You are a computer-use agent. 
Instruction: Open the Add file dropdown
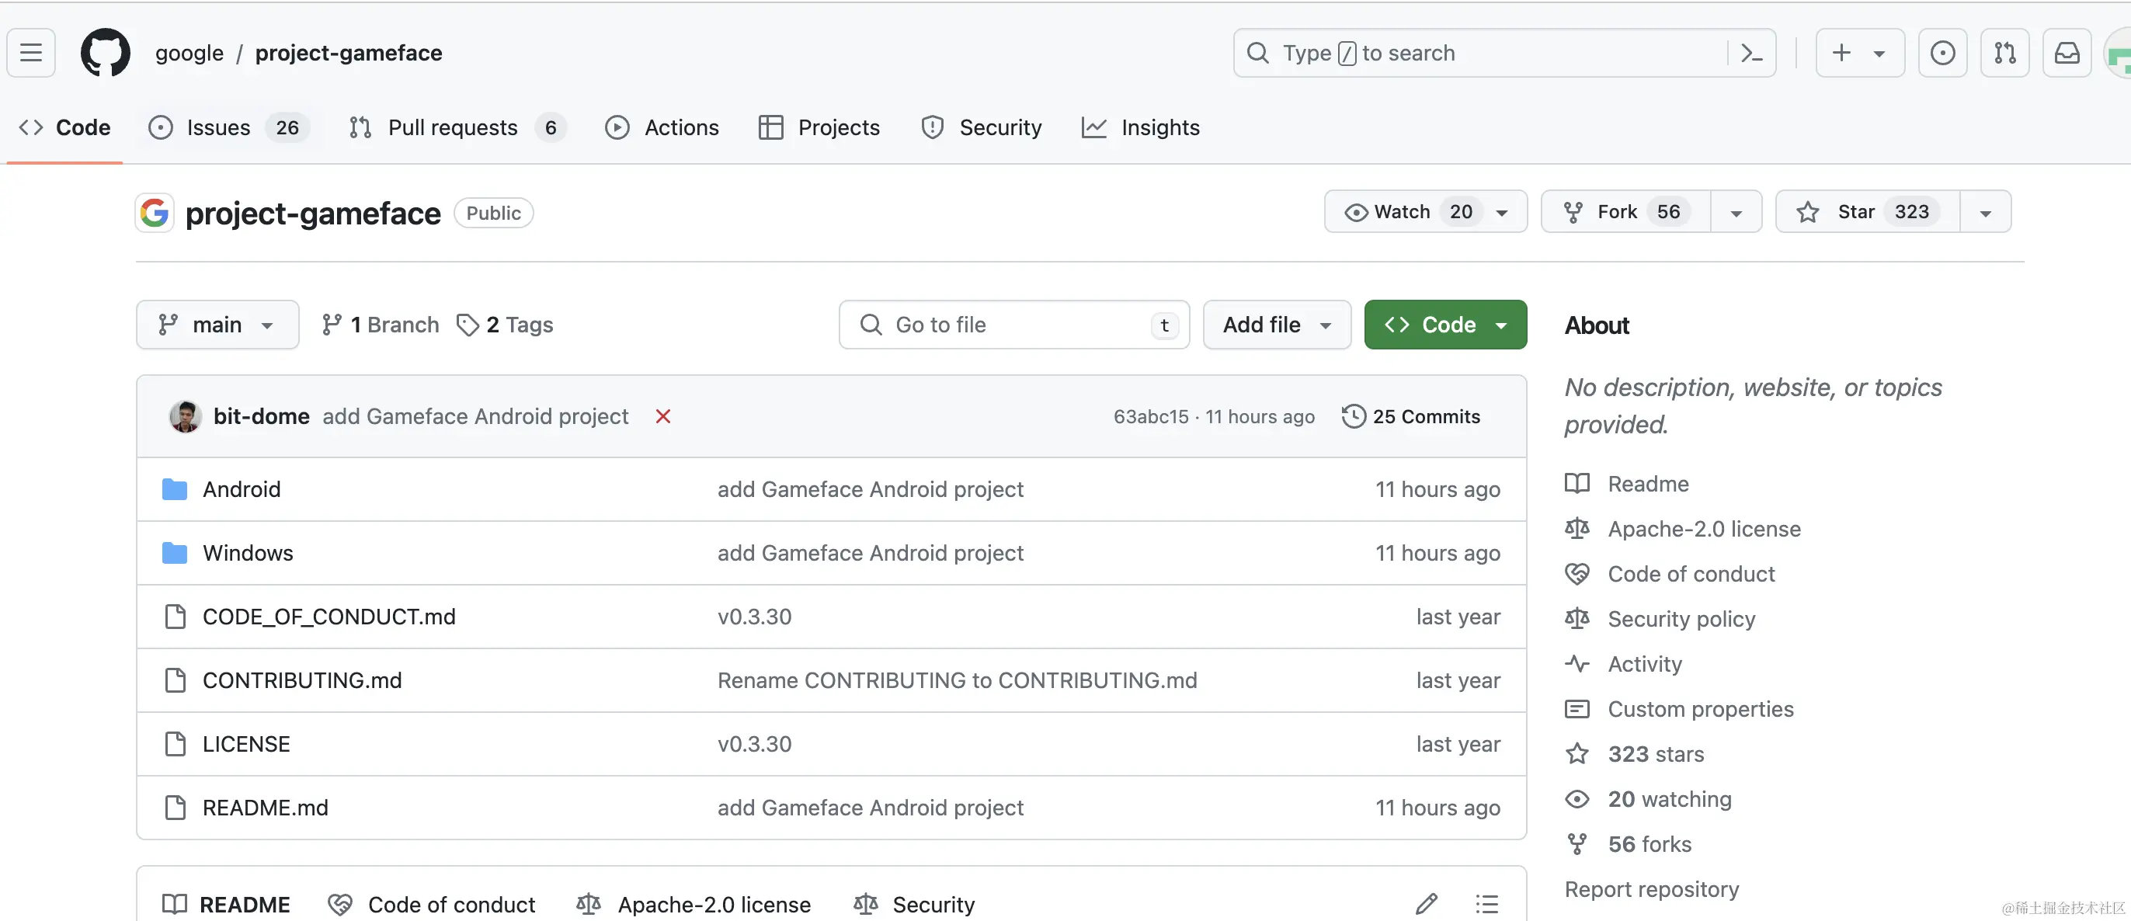pos(1277,325)
